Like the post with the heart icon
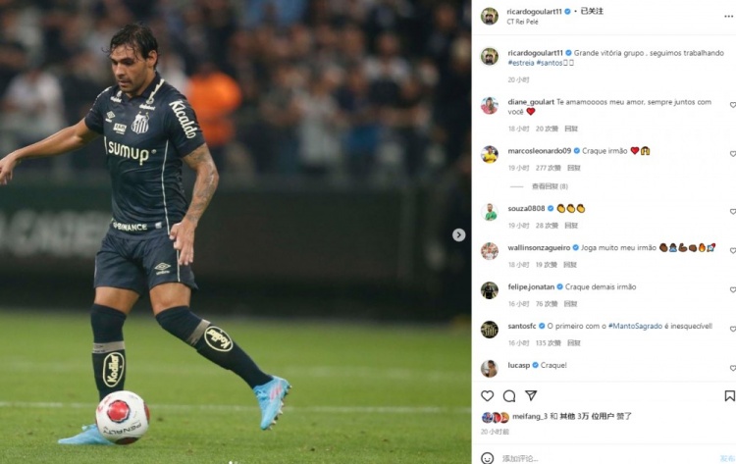 coord(487,396)
